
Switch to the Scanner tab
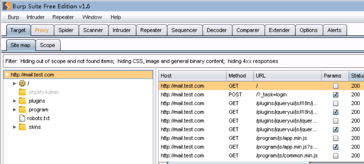click(x=93, y=30)
